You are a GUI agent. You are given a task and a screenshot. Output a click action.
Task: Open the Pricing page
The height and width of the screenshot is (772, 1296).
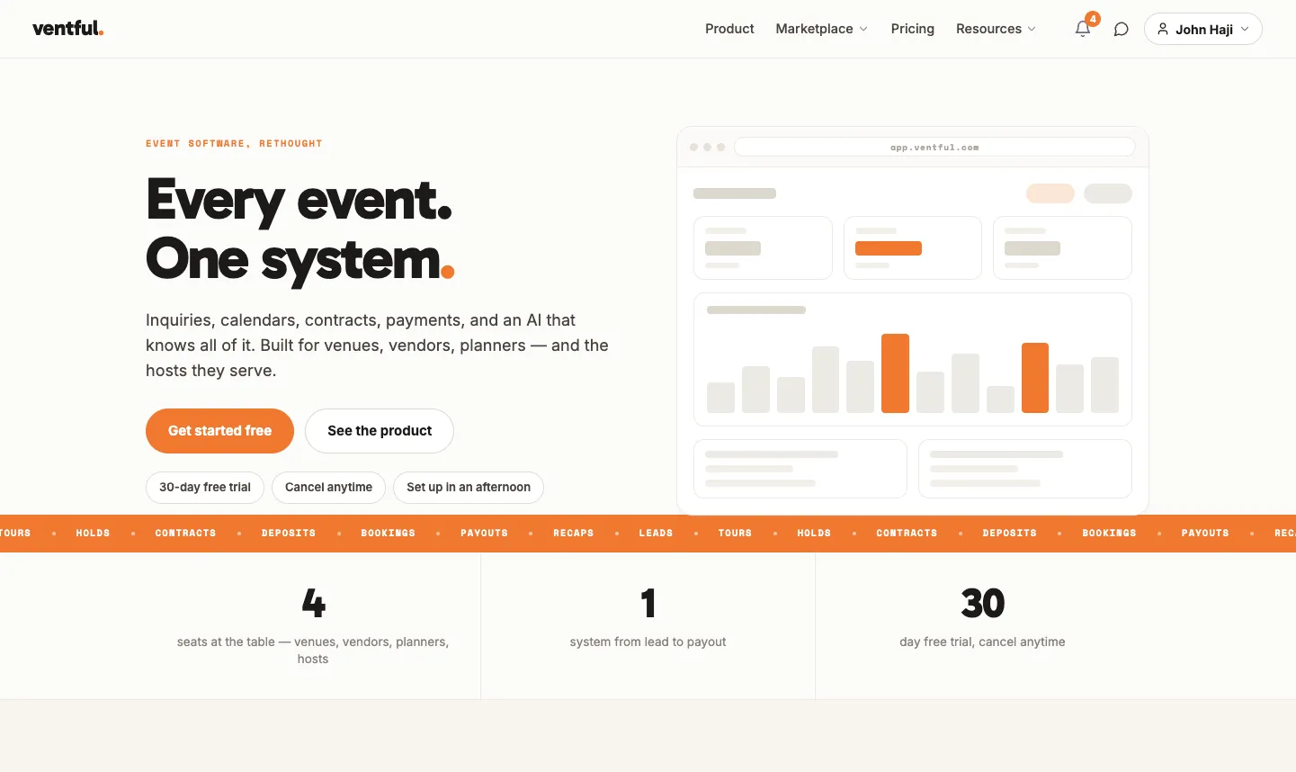click(x=912, y=29)
